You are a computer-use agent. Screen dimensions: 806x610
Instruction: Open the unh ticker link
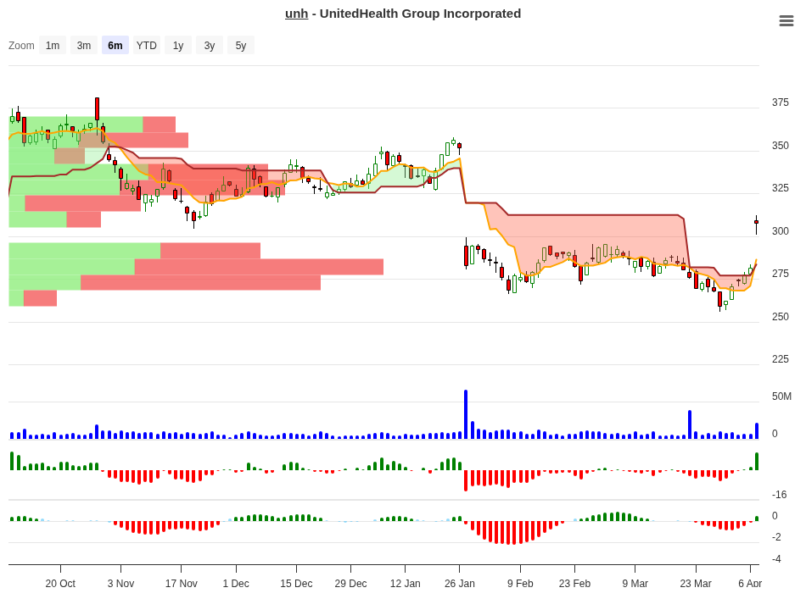pyautogui.click(x=297, y=14)
